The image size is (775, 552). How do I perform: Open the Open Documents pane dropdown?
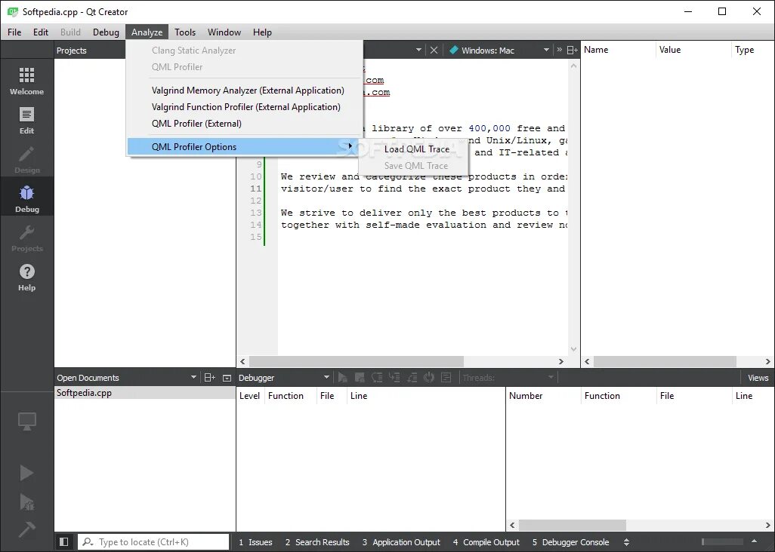tap(193, 378)
